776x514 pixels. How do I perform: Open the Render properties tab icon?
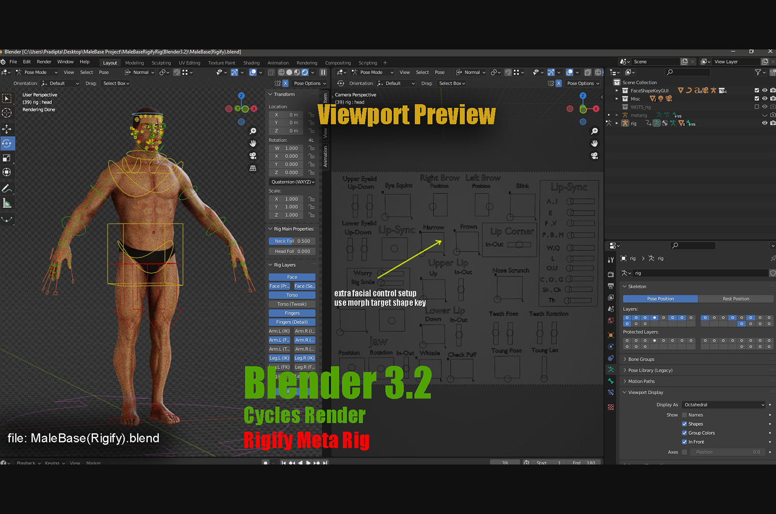[x=611, y=274]
